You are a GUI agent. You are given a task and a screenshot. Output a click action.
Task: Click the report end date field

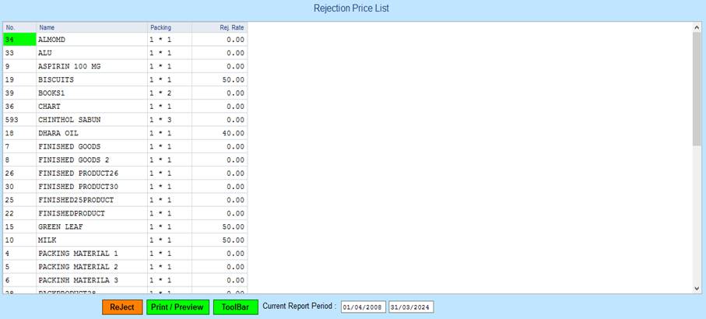(x=410, y=307)
